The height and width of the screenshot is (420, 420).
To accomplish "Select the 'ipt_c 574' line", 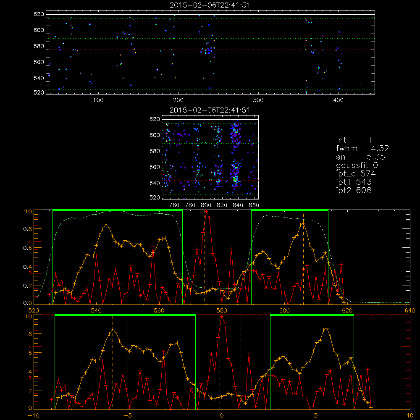I will (356, 174).
